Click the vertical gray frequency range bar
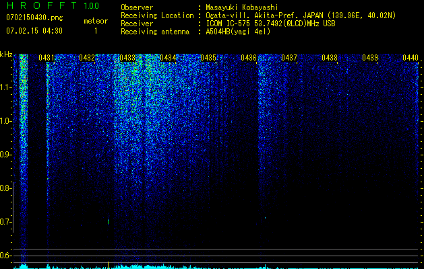 [13, 207]
